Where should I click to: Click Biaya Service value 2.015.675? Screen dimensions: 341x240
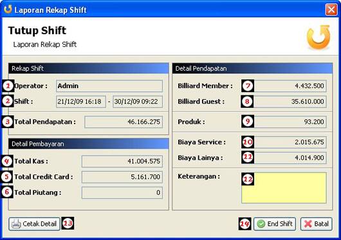point(284,142)
